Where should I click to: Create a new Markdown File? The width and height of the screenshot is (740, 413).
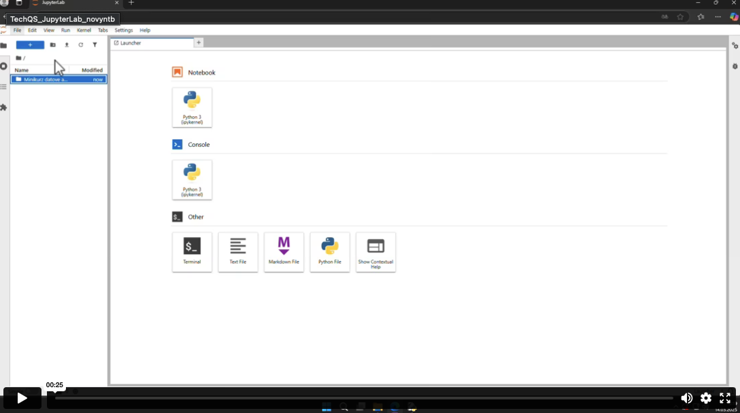point(284,252)
